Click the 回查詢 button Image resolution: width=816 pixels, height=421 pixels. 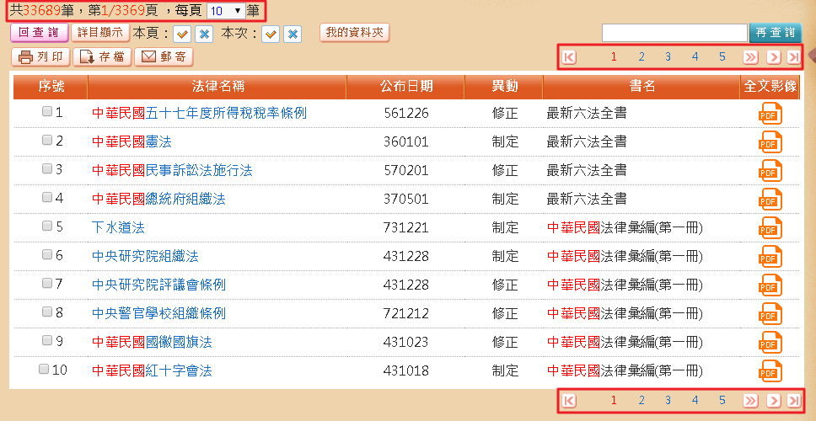coord(38,33)
